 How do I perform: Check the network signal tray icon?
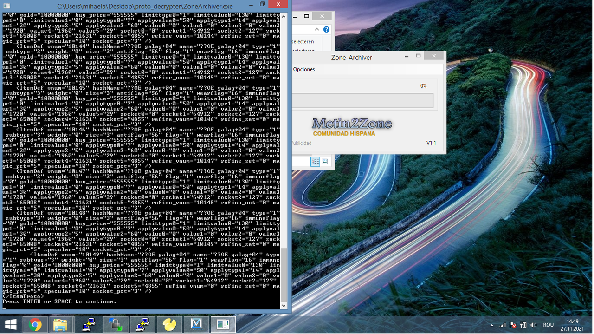click(502, 325)
